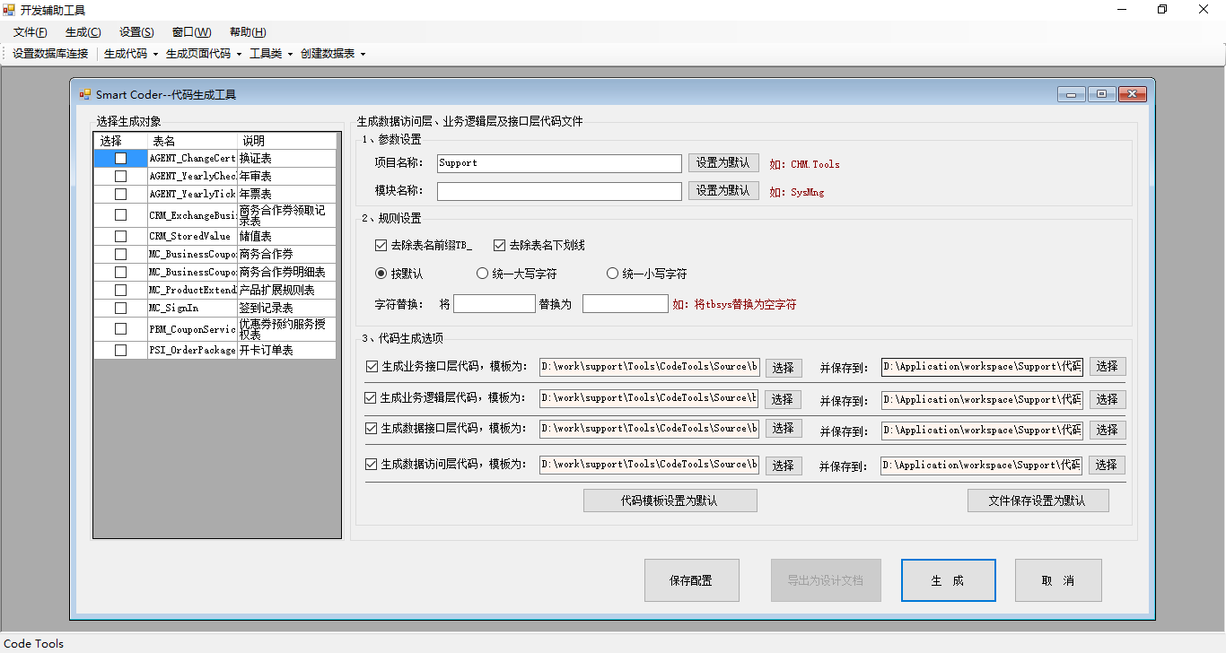Uncheck 生成数据接口层代码 option

tap(372, 429)
